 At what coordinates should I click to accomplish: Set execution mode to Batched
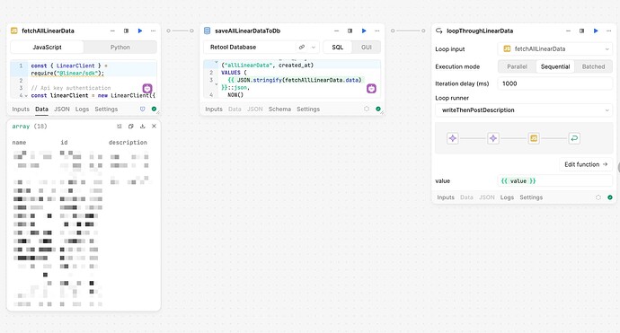pos(593,66)
